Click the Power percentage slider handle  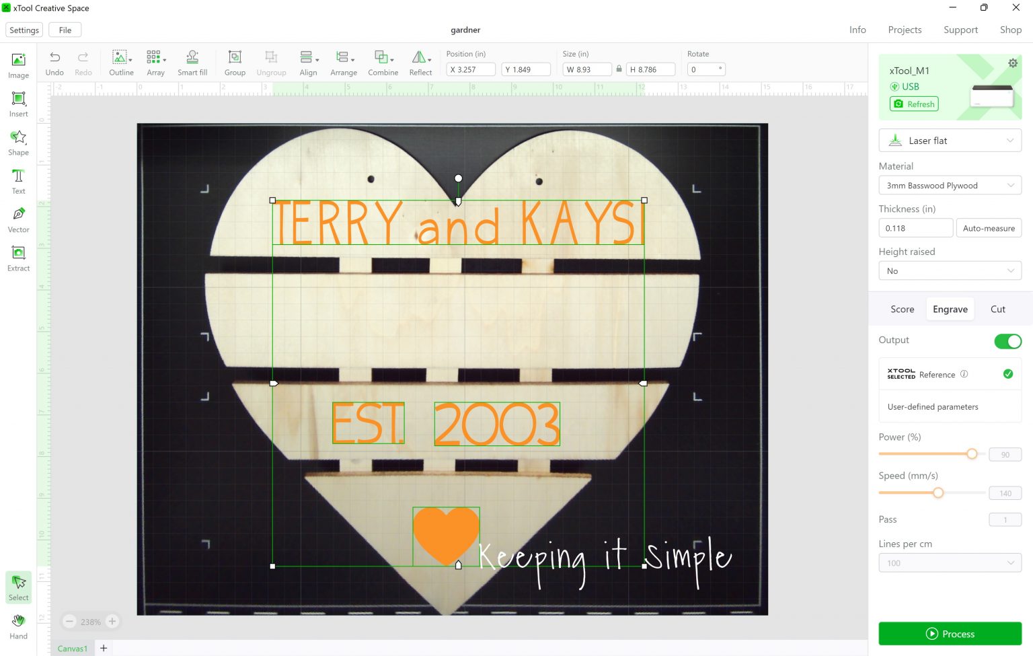[x=971, y=454]
